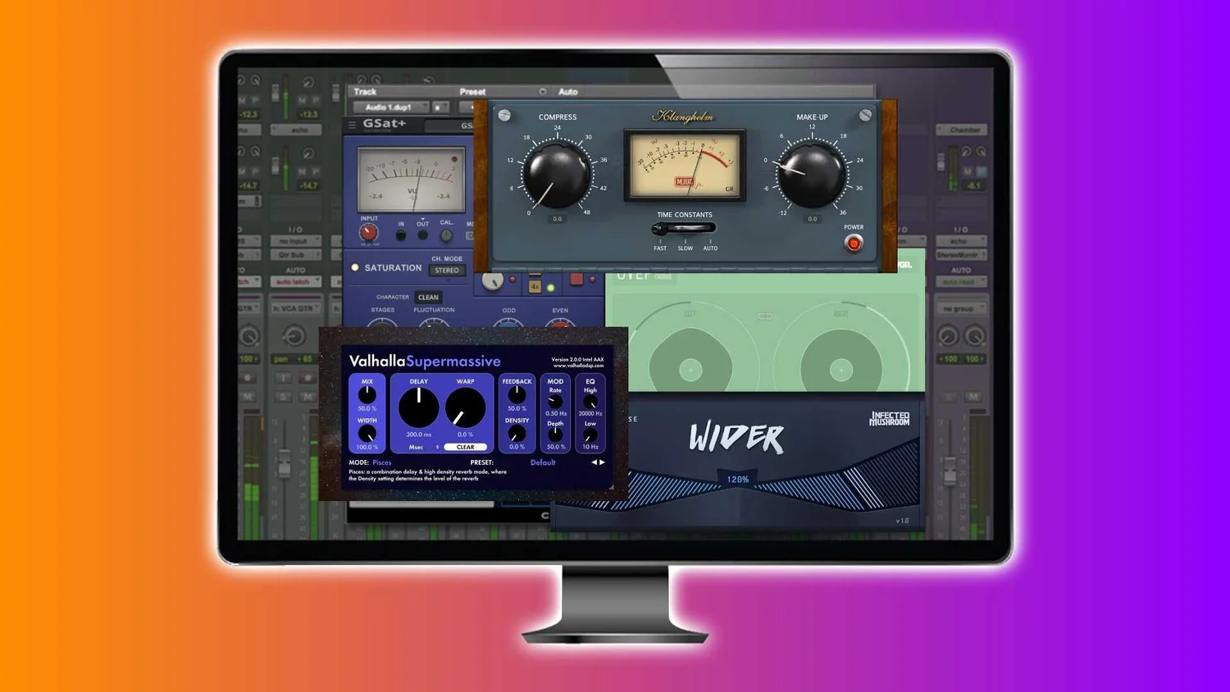
Task: Select the Auto tab in the plugin header
Action: (567, 92)
